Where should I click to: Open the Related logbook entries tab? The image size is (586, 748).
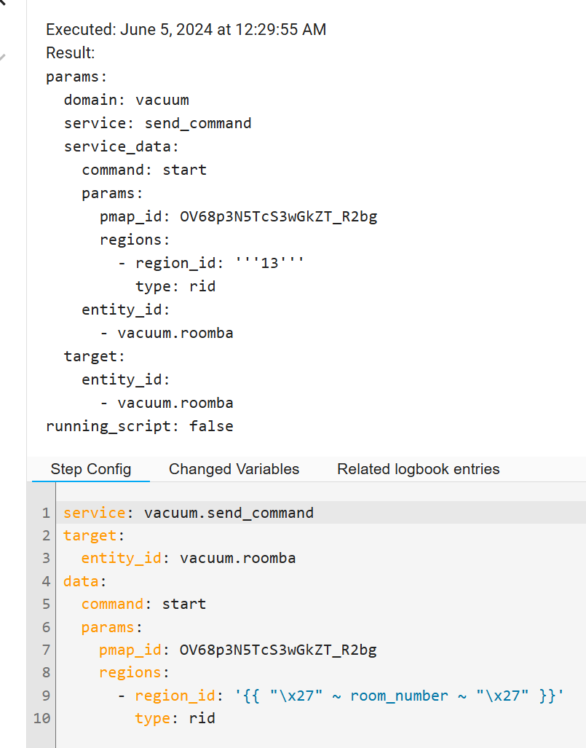pyautogui.click(x=418, y=469)
